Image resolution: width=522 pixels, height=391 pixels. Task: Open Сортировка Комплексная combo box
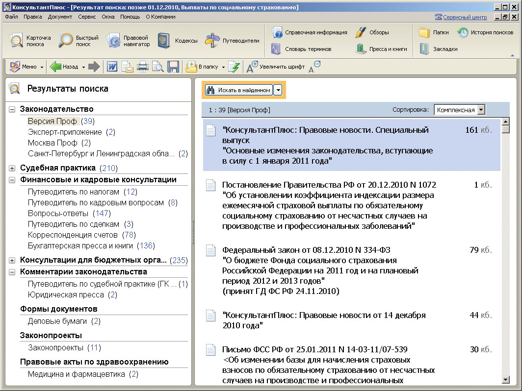(x=460, y=110)
